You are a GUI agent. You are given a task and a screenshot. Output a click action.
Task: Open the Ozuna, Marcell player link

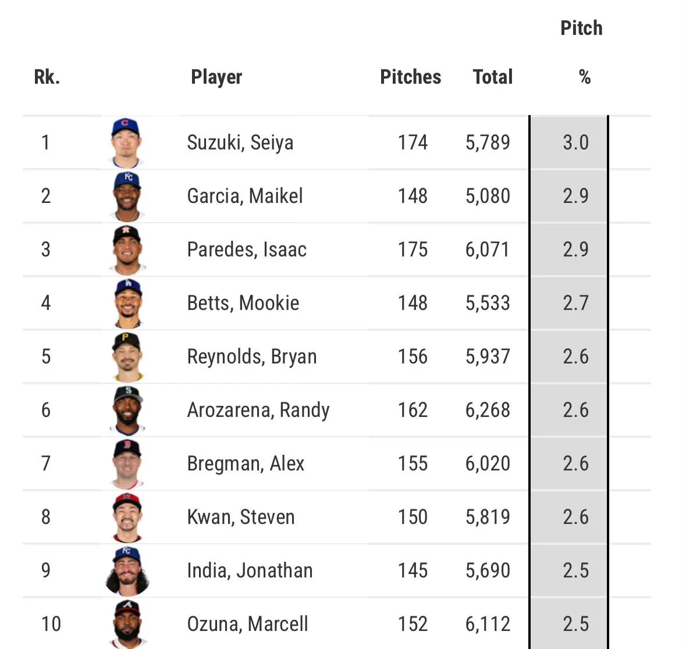click(x=247, y=624)
